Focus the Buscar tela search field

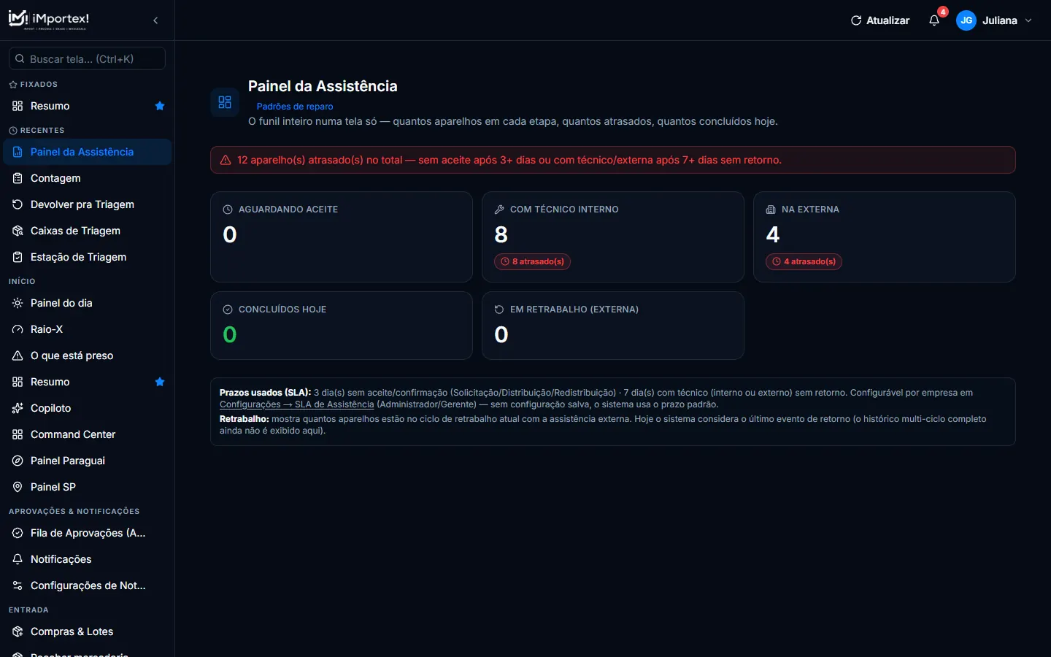[87, 58]
